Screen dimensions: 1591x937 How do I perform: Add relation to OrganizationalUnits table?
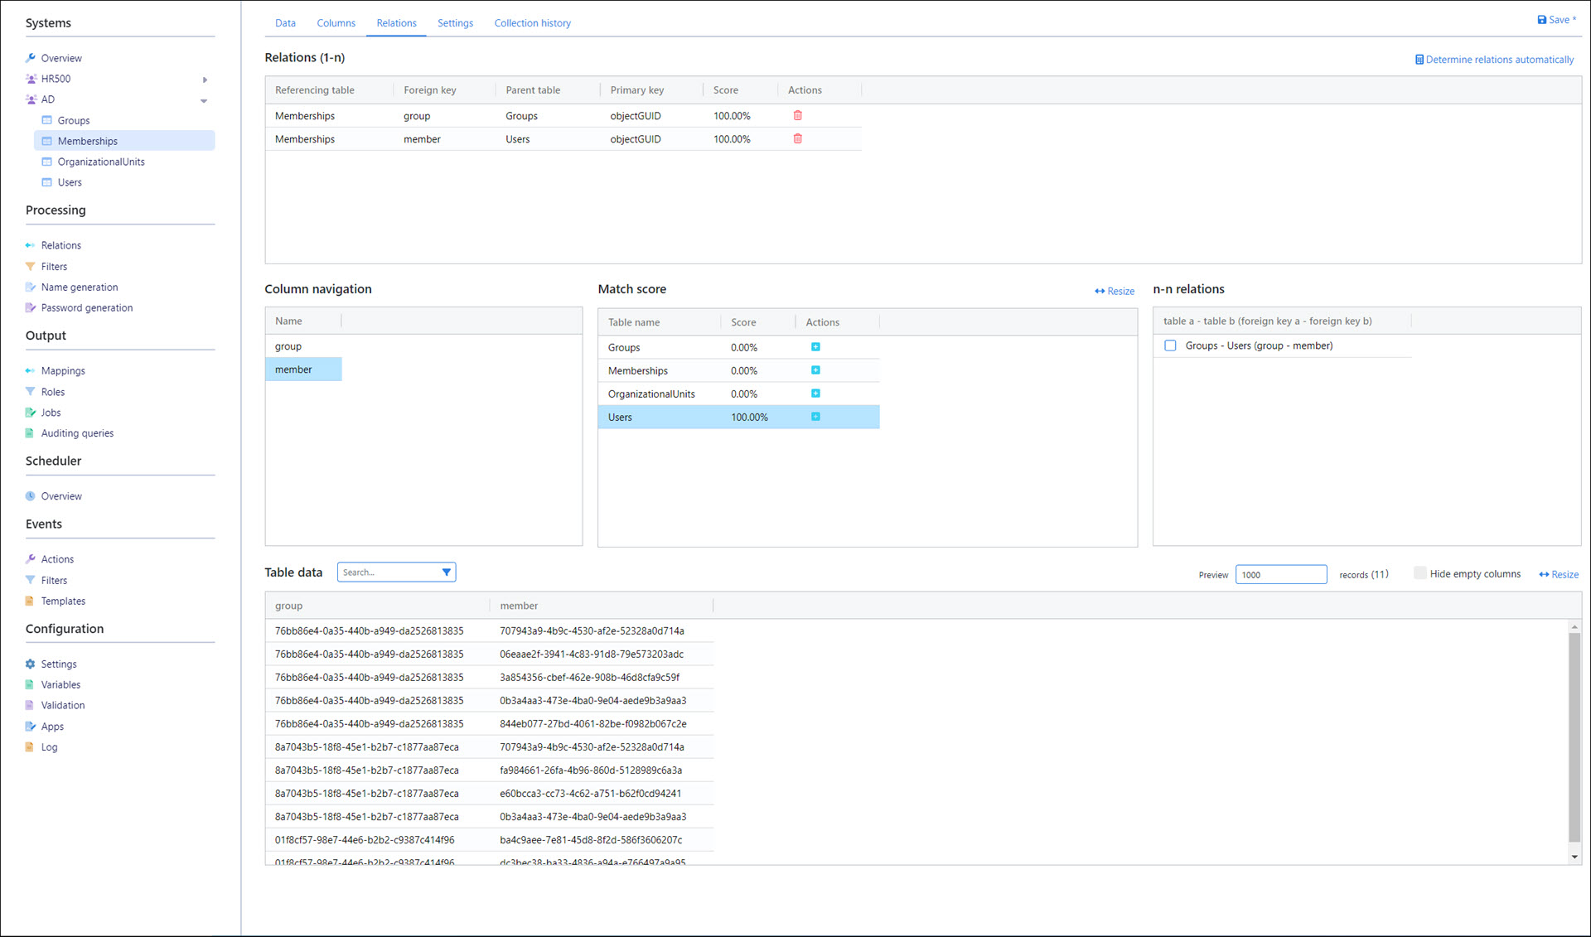pyautogui.click(x=815, y=394)
